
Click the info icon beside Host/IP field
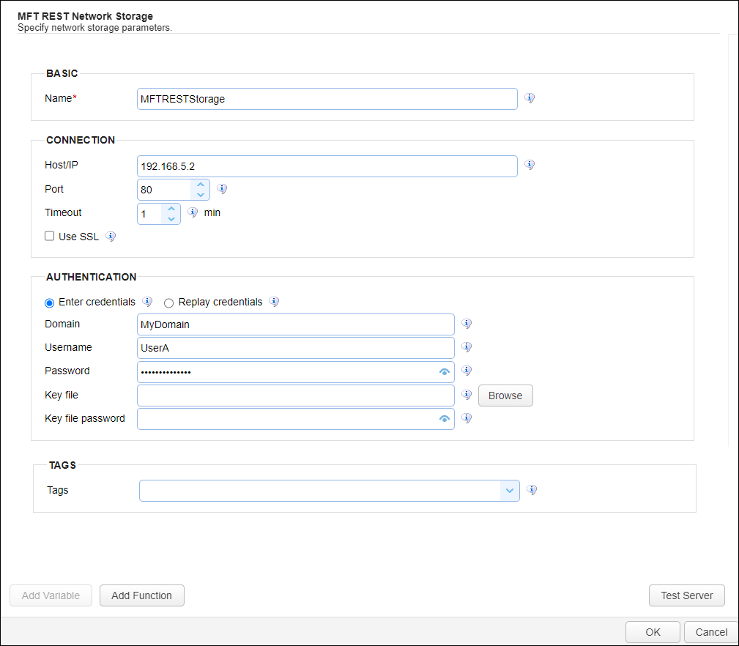[x=530, y=165]
